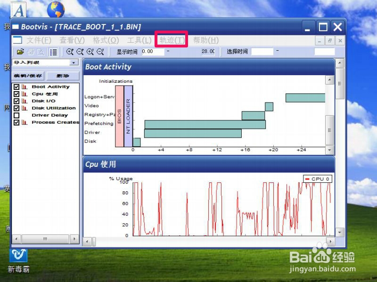This screenshot has width=377, height=282.
Task: Click the second zoom magnifier icon
Action: click(x=80, y=52)
